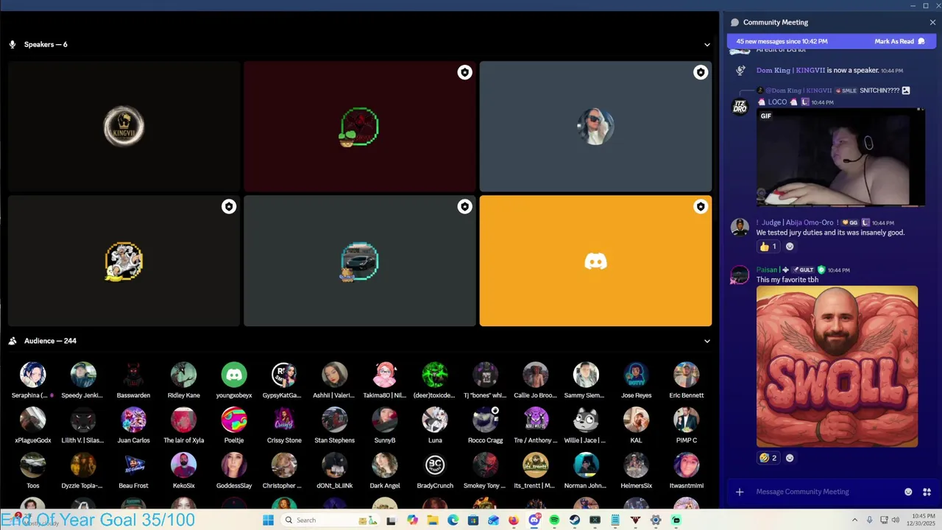Image resolution: width=942 pixels, height=530 pixels.
Task: Open Firefox from the taskbar
Action: click(x=514, y=520)
